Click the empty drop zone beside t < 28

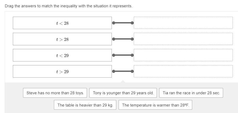click(183, 23)
